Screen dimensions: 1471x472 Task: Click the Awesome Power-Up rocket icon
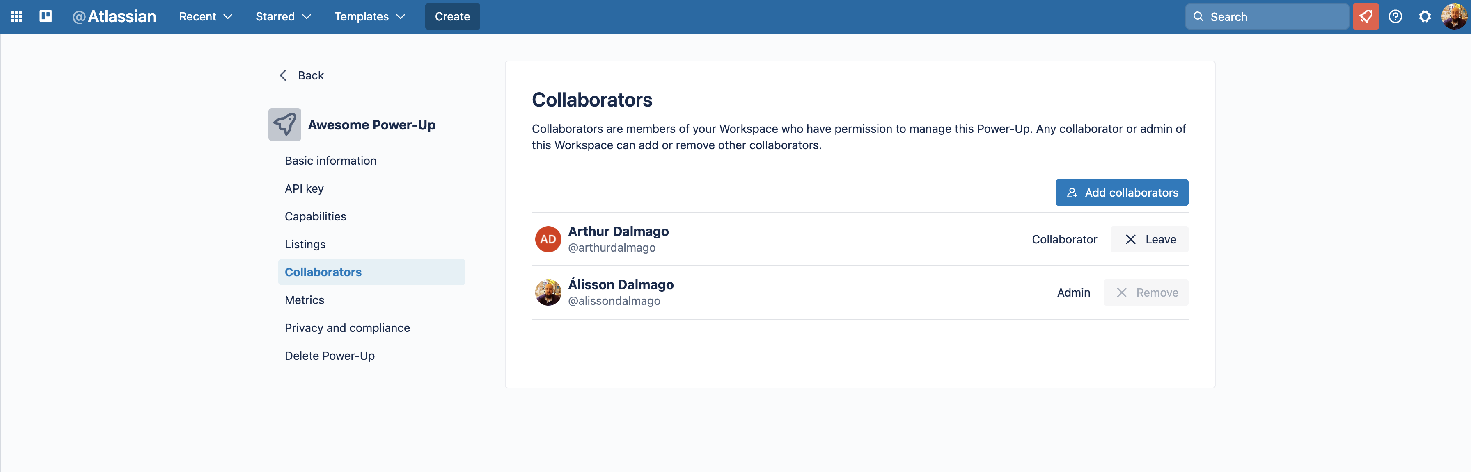click(x=284, y=124)
